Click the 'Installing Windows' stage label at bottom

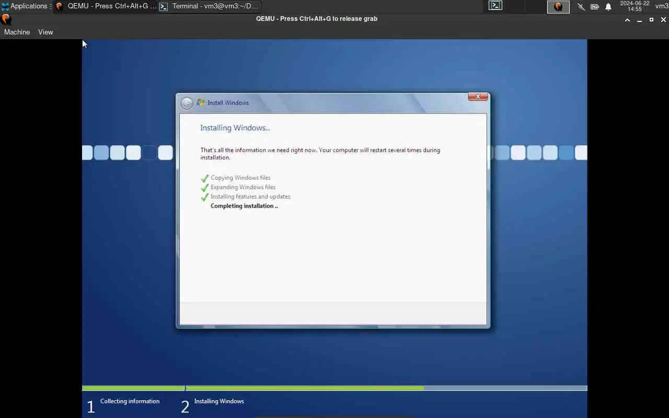click(x=219, y=401)
